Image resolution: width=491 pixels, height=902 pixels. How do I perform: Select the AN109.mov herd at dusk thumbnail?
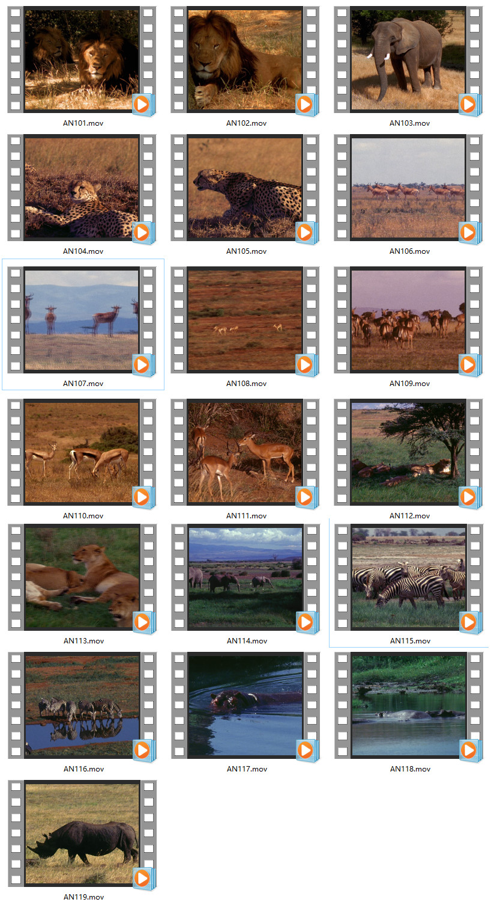(408, 319)
